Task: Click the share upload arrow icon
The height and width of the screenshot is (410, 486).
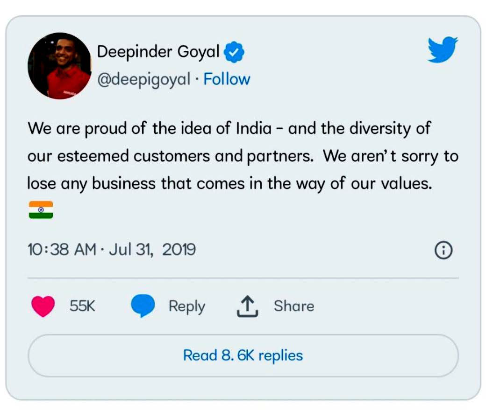Action: [247, 306]
